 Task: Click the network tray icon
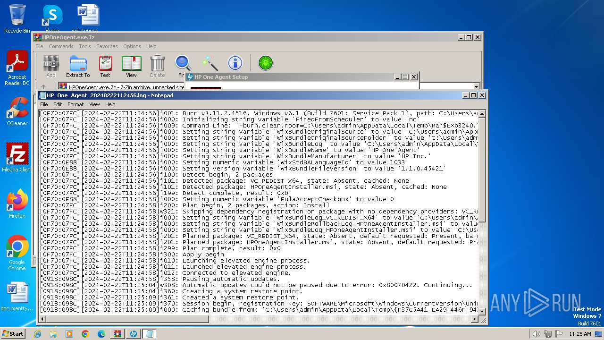tap(548, 333)
